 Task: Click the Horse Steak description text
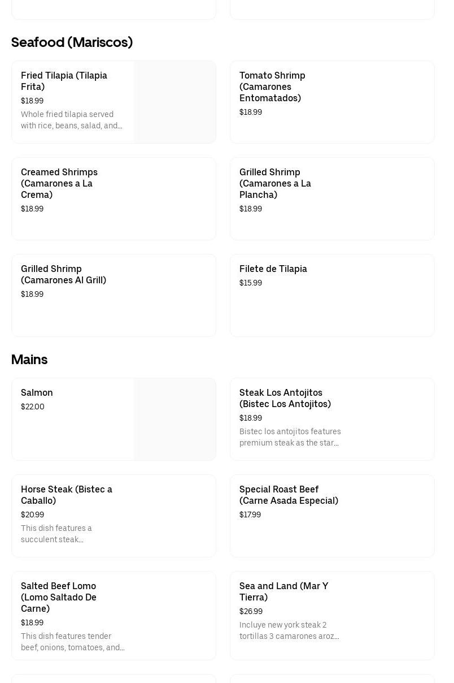(x=56, y=534)
